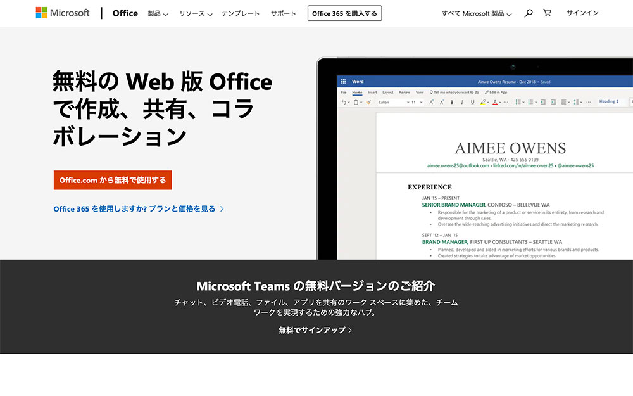The image size is (633, 396).
Task: Click the Undo arrow icon in Word toolbar
Action: tap(344, 102)
